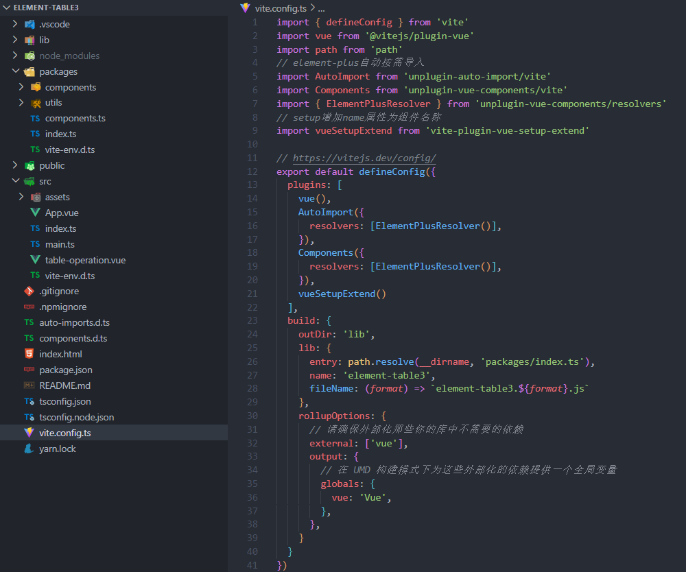686x572 pixels.
Task: Click the lib folder icon
Action: [29, 40]
